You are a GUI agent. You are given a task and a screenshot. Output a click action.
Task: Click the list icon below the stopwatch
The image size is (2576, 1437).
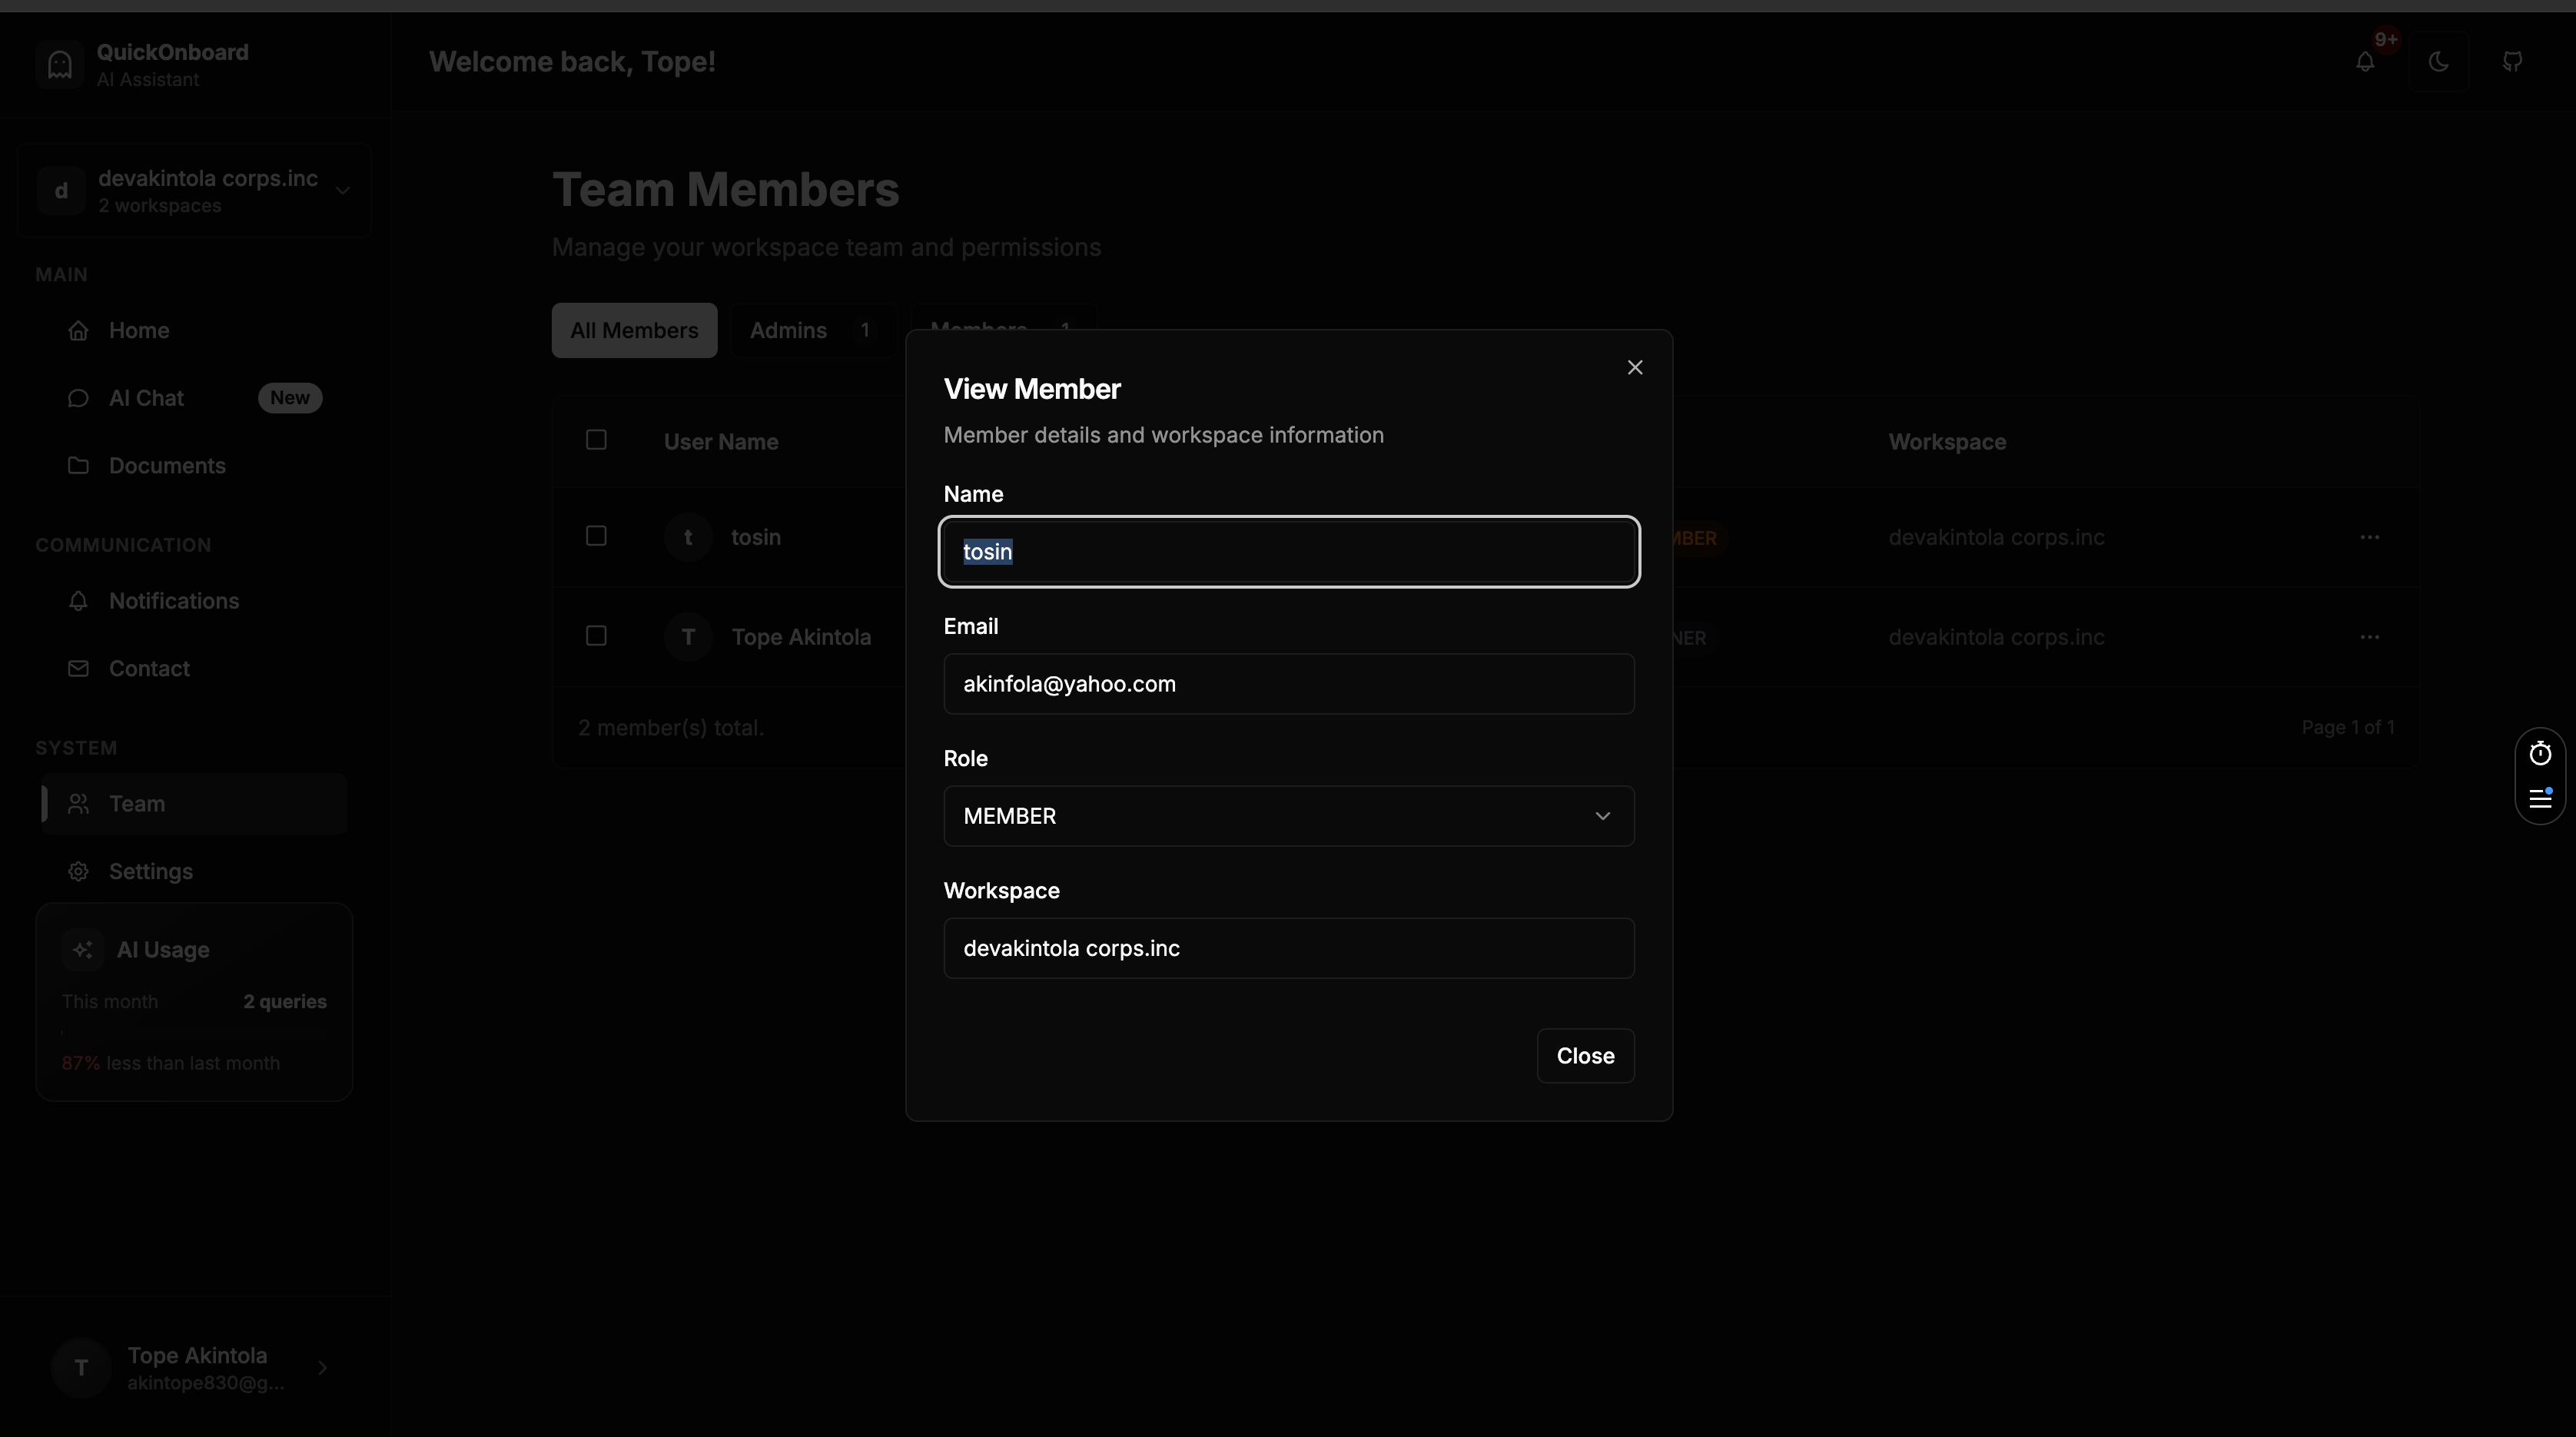(2540, 798)
